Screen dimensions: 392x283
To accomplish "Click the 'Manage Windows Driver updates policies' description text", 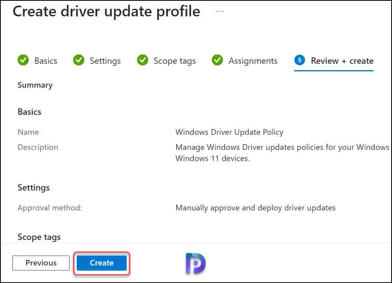I will click(282, 153).
